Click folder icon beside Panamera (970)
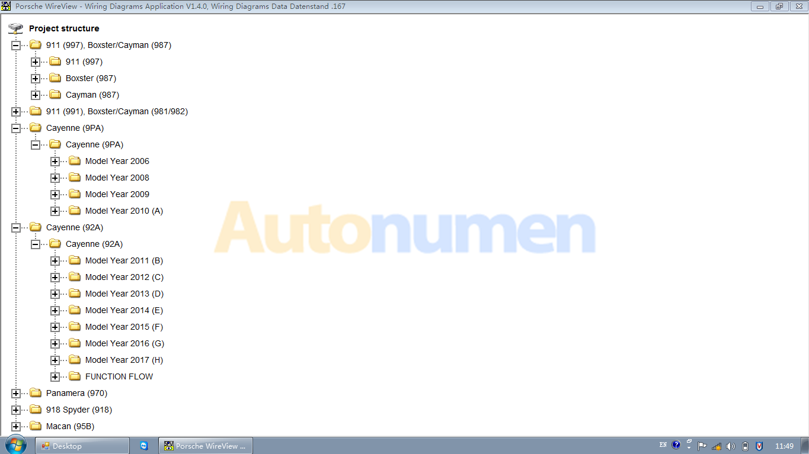Image resolution: width=809 pixels, height=454 pixels. pyautogui.click(x=36, y=392)
